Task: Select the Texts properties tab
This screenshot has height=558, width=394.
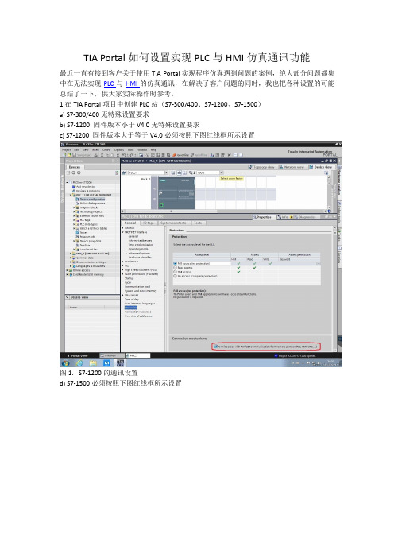Action: 198,223
